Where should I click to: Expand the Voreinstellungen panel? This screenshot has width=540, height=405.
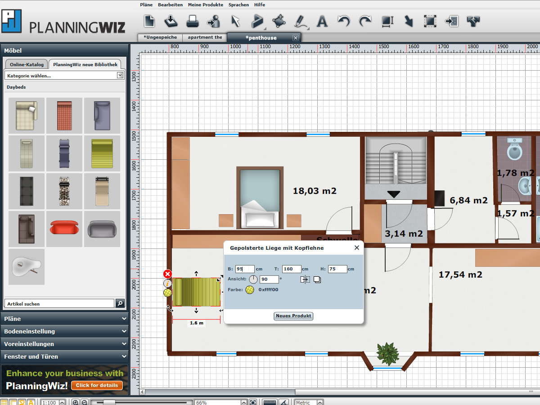(x=64, y=344)
